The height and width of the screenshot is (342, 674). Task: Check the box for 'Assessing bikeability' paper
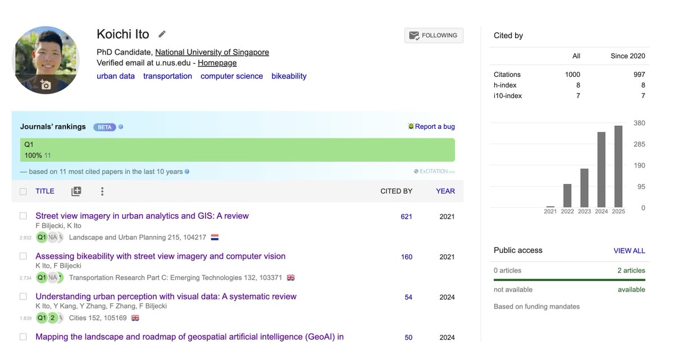[x=23, y=256]
